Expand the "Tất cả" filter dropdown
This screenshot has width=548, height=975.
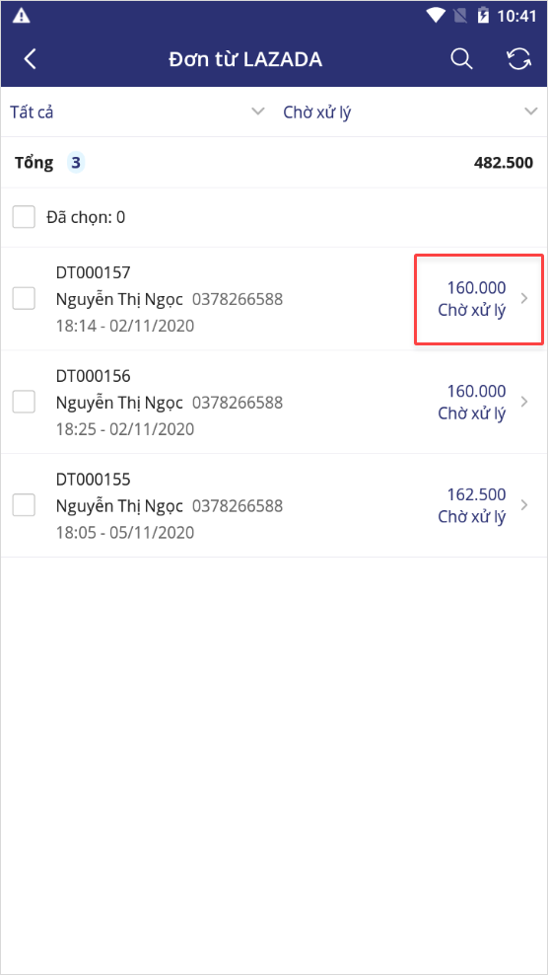(x=137, y=112)
